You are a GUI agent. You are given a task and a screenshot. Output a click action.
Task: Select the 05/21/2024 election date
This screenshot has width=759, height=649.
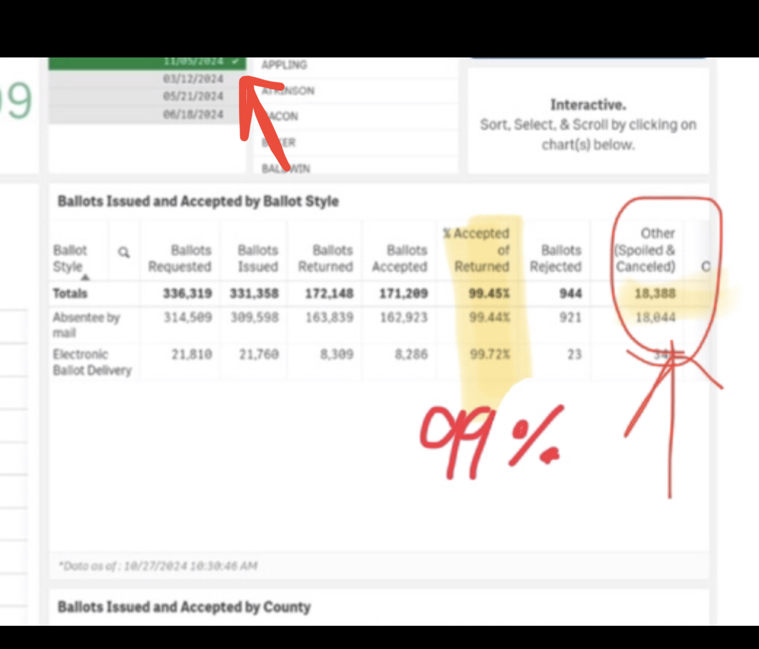point(193,97)
